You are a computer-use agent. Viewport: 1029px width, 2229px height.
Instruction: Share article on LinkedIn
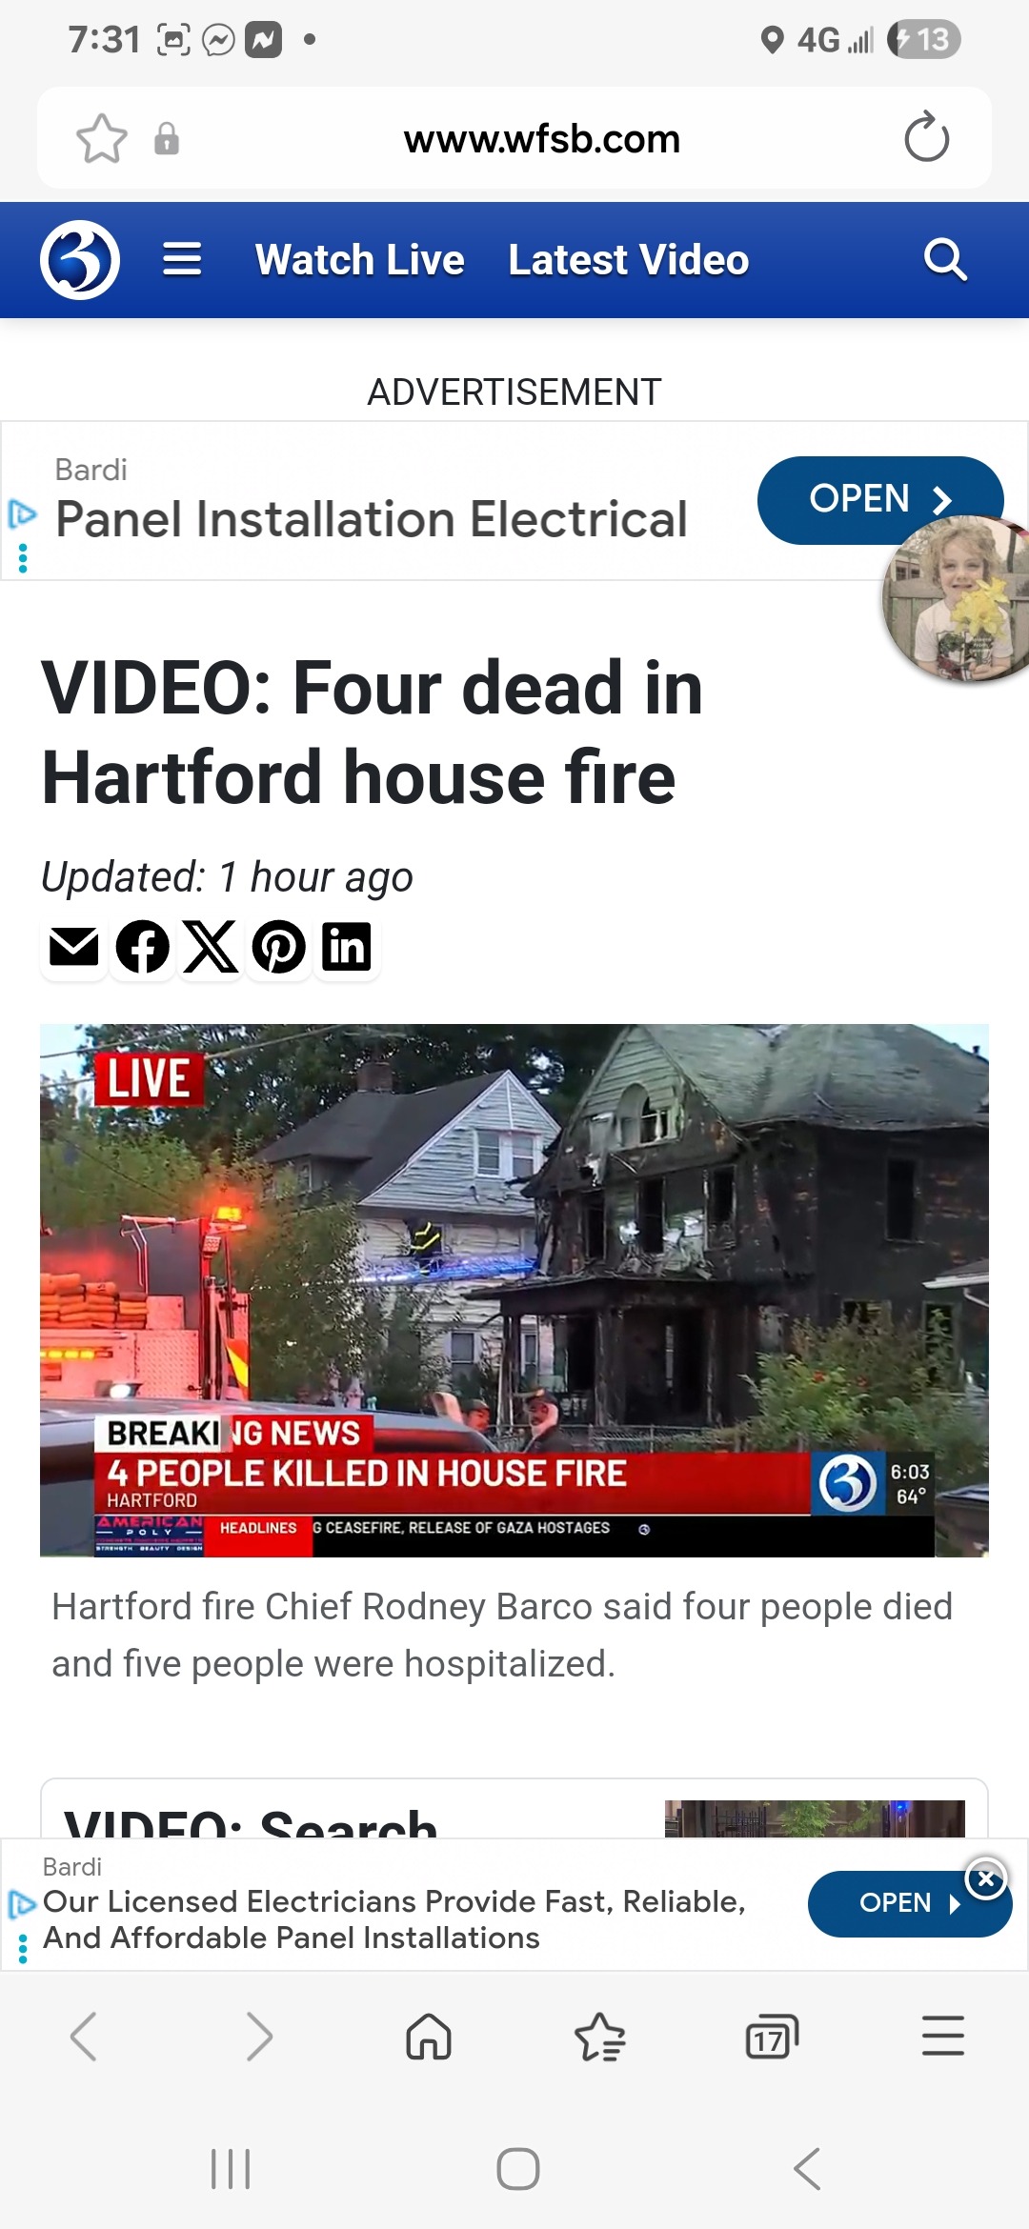(x=347, y=947)
